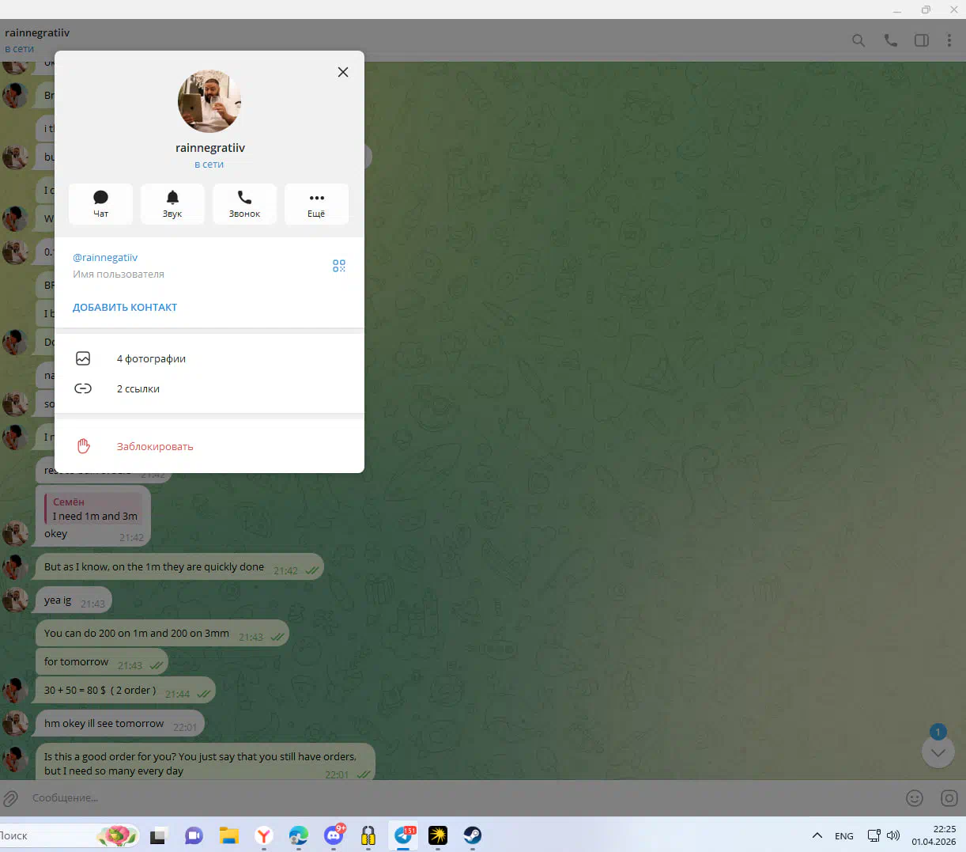Open the Chat button in profile popup

[100, 204]
